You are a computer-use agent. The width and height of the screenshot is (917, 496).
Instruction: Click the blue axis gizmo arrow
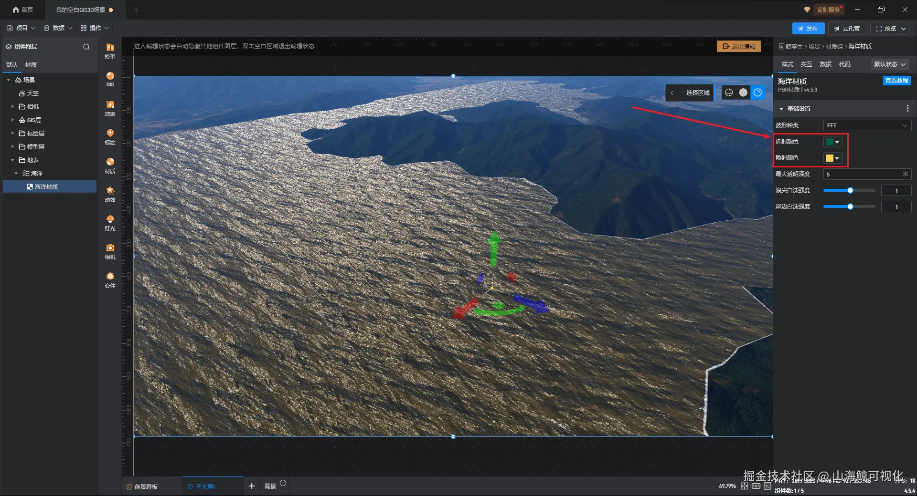[532, 303]
